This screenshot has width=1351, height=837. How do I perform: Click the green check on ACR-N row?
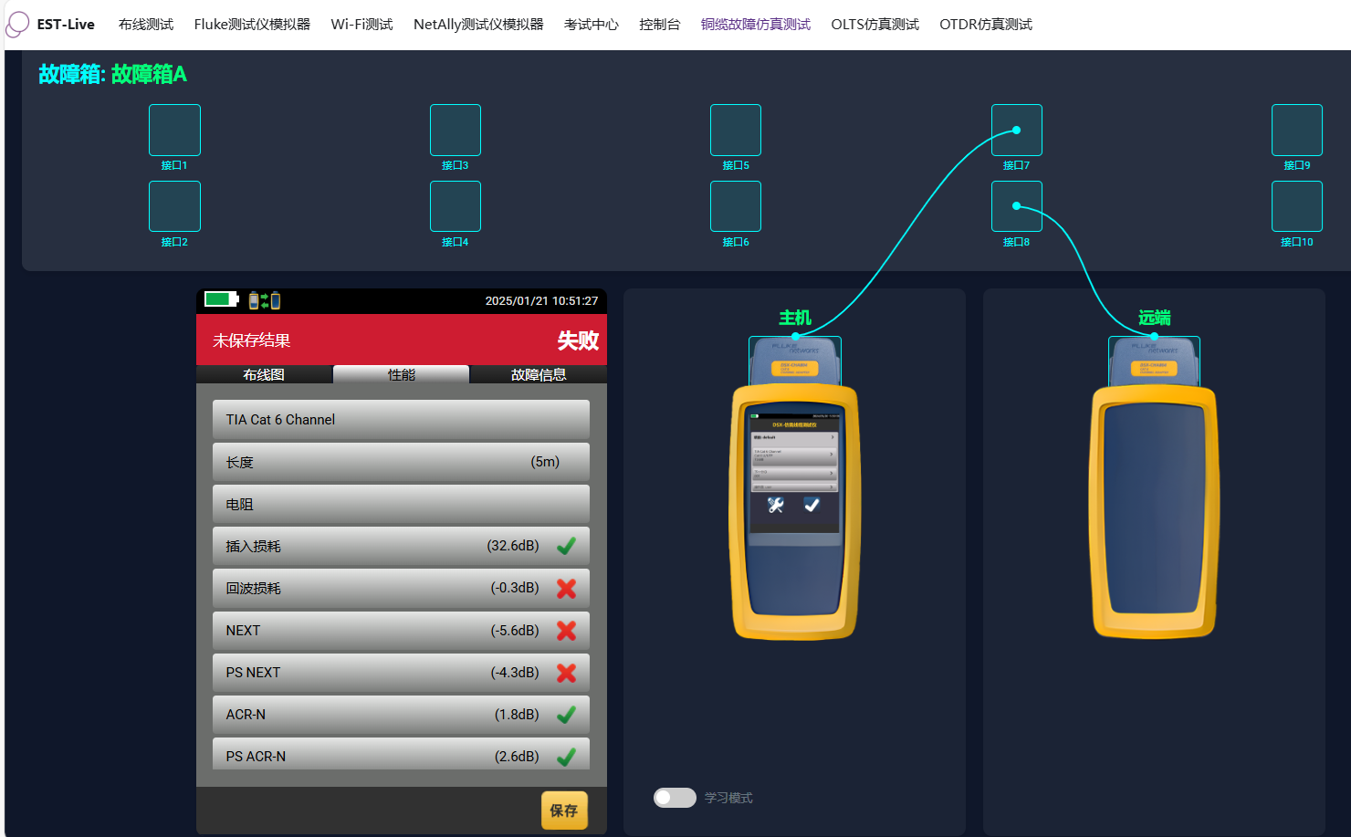click(566, 714)
